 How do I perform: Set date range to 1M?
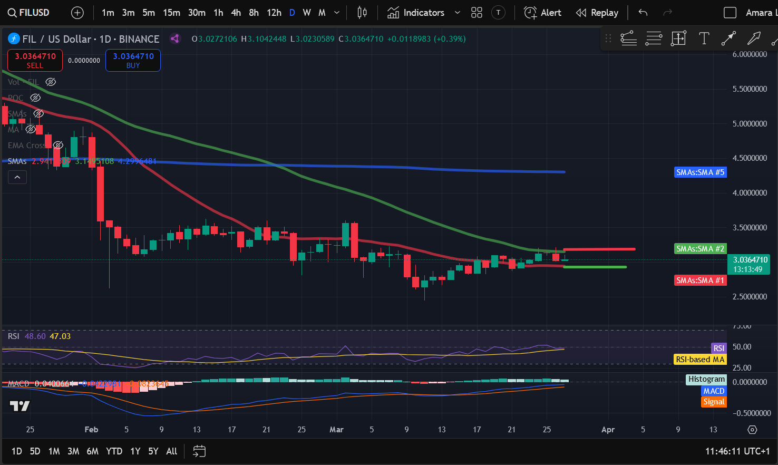(x=54, y=451)
